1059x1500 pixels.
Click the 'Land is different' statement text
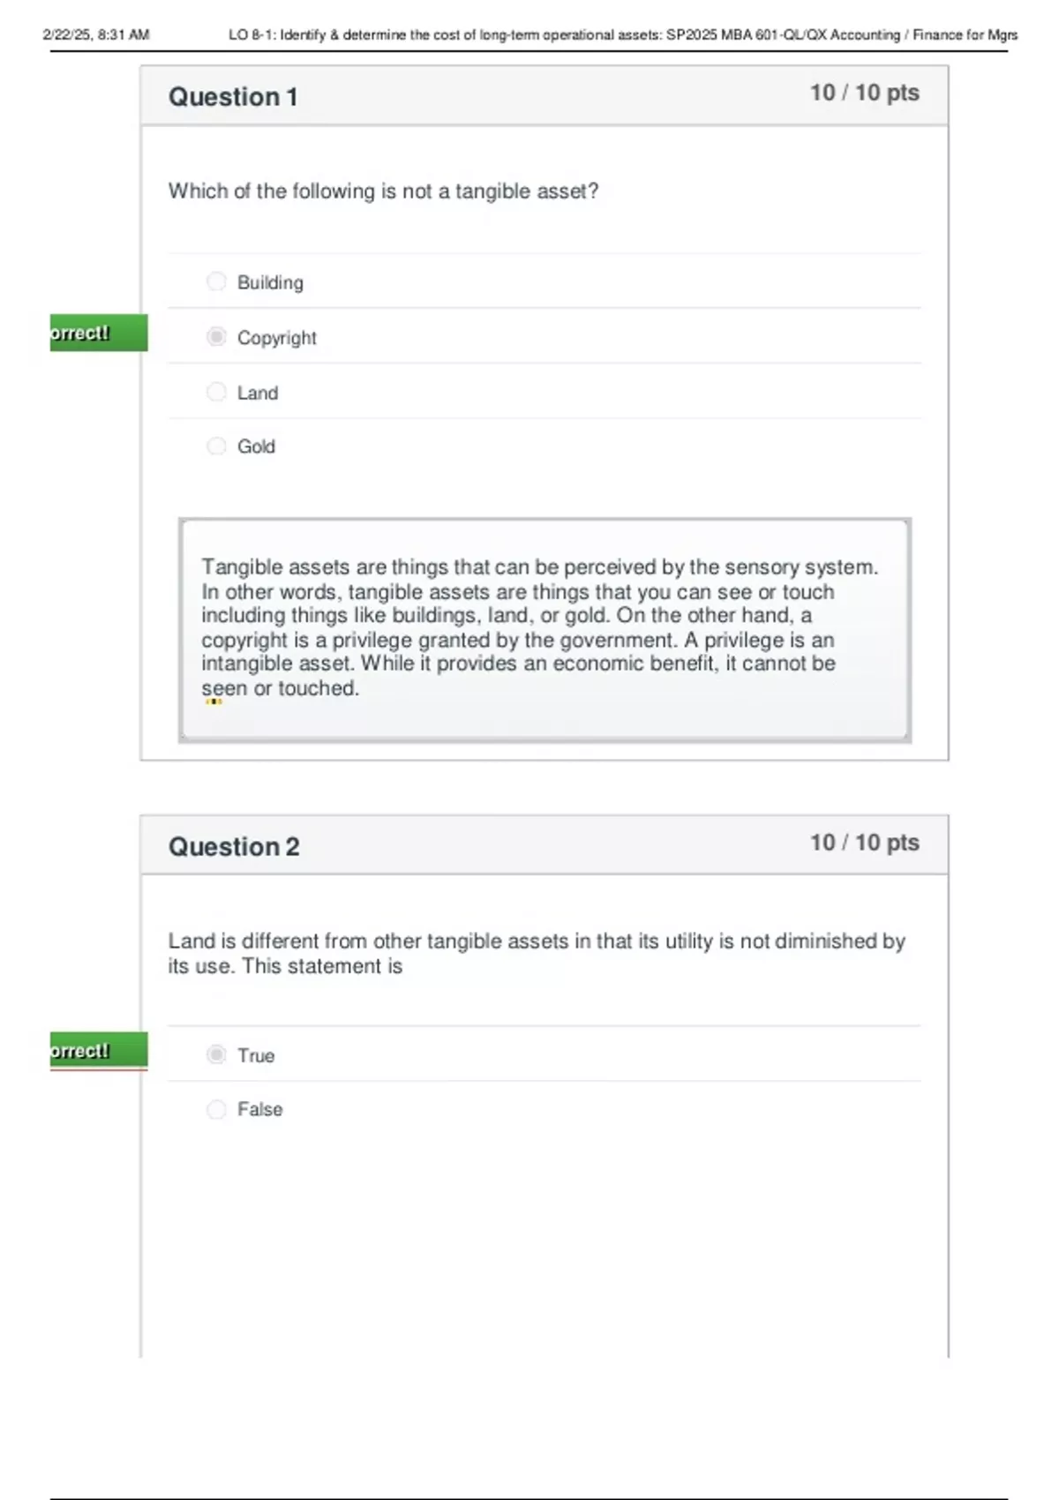point(536,953)
